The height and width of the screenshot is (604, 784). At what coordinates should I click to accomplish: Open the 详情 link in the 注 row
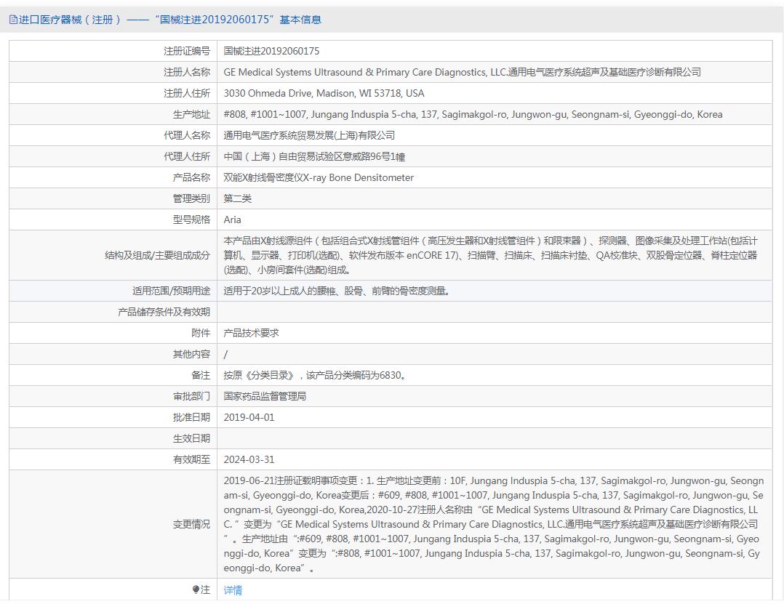pos(233,590)
